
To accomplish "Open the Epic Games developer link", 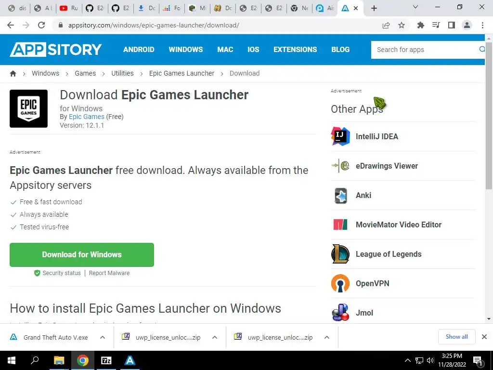I will pyautogui.click(x=87, y=117).
